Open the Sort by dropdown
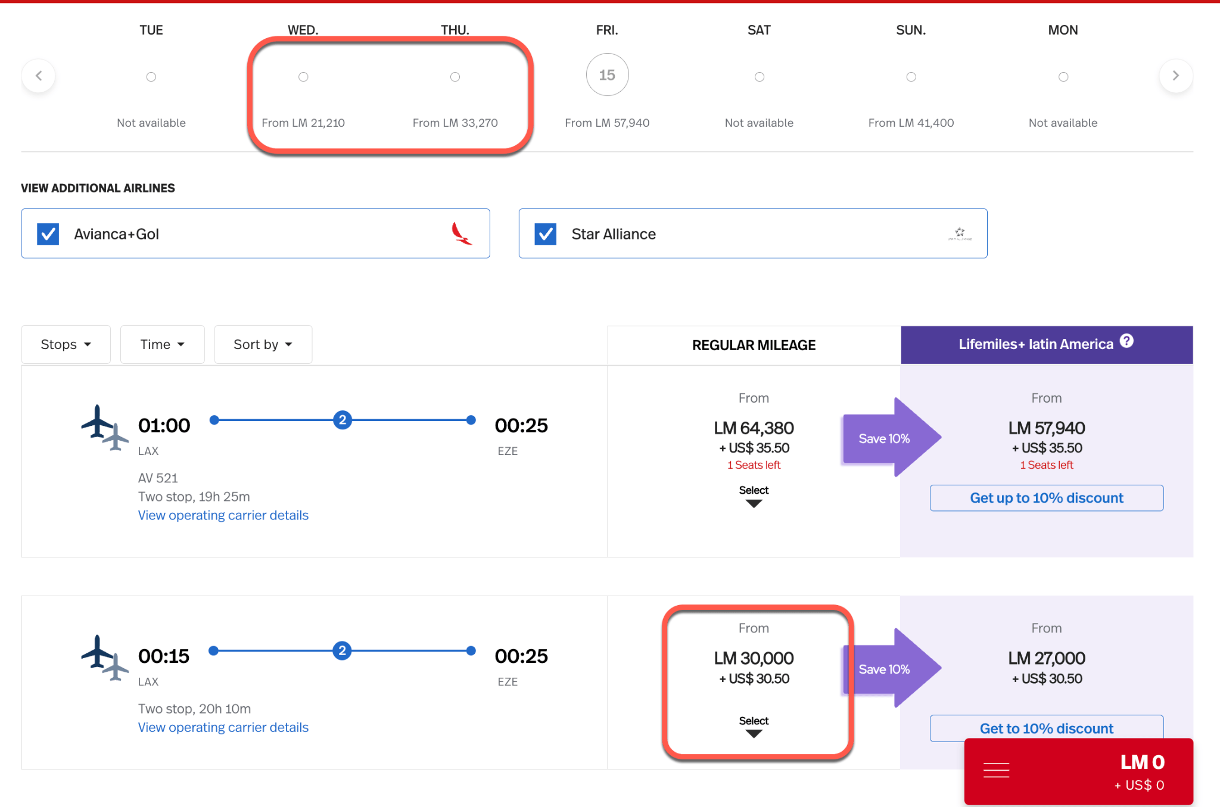 click(263, 344)
